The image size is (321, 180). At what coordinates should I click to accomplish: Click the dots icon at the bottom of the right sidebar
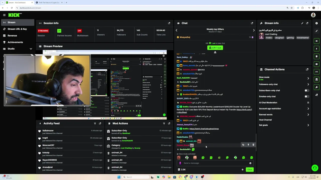[316, 95]
